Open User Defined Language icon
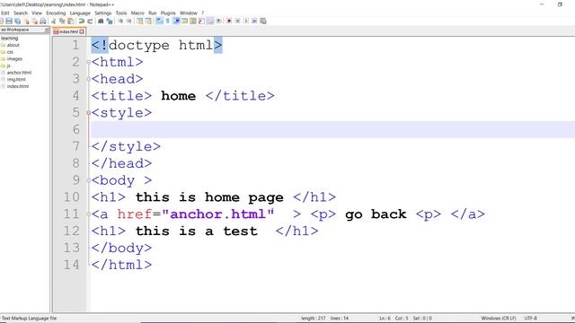Viewport: 575px width, 323px height. pos(184,21)
